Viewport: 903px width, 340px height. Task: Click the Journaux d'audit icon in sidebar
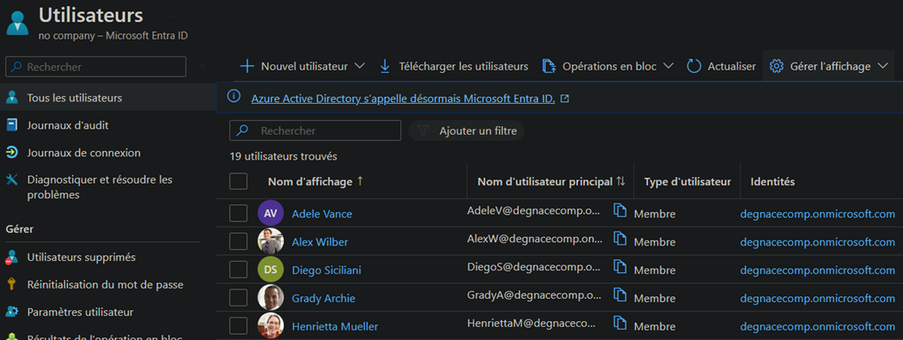[12, 124]
